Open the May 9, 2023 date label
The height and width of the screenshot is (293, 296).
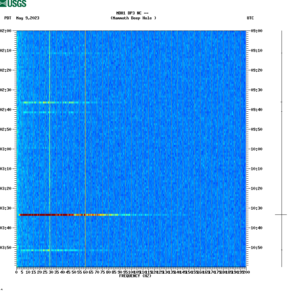point(28,18)
